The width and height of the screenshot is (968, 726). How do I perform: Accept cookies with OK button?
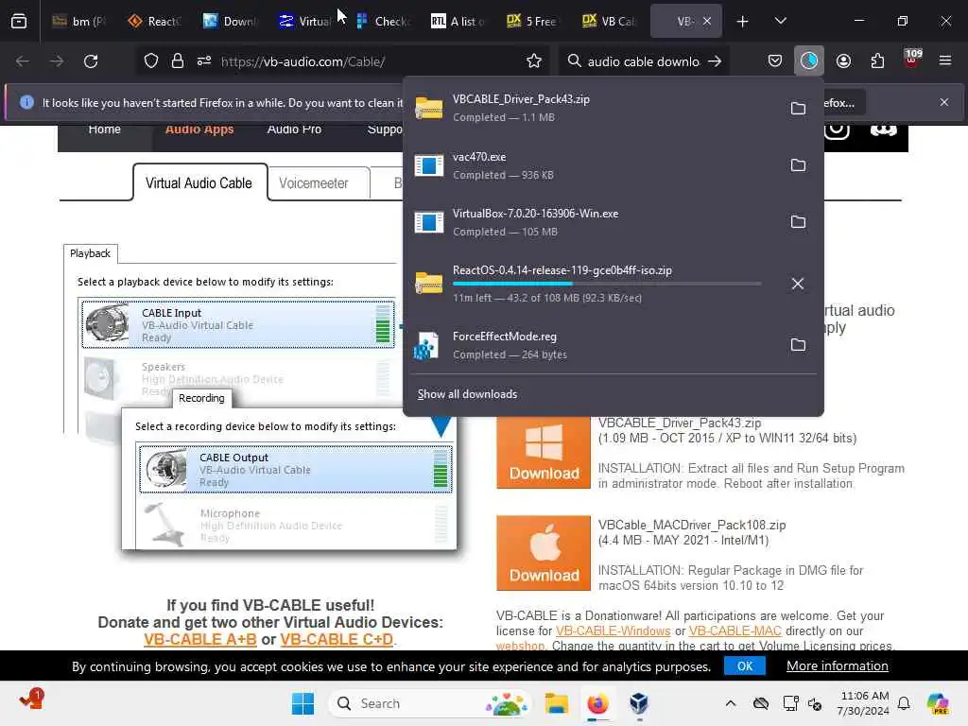(x=745, y=666)
